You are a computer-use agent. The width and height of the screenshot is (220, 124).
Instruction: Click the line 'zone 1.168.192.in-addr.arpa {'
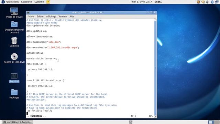(45, 81)
